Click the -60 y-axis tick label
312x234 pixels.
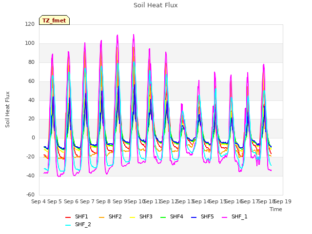point(30,195)
